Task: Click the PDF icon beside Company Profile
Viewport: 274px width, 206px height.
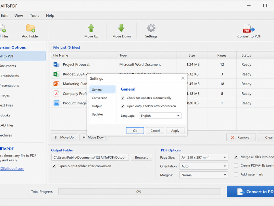Action: (57, 93)
